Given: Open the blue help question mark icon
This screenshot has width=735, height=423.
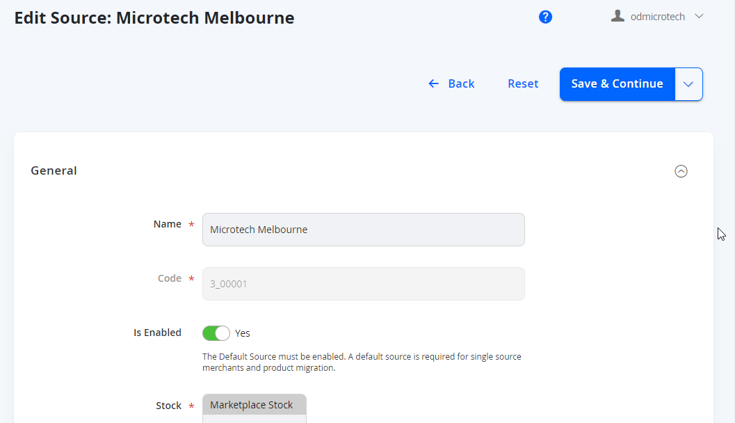Looking at the screenshot, I should point(545,17).
